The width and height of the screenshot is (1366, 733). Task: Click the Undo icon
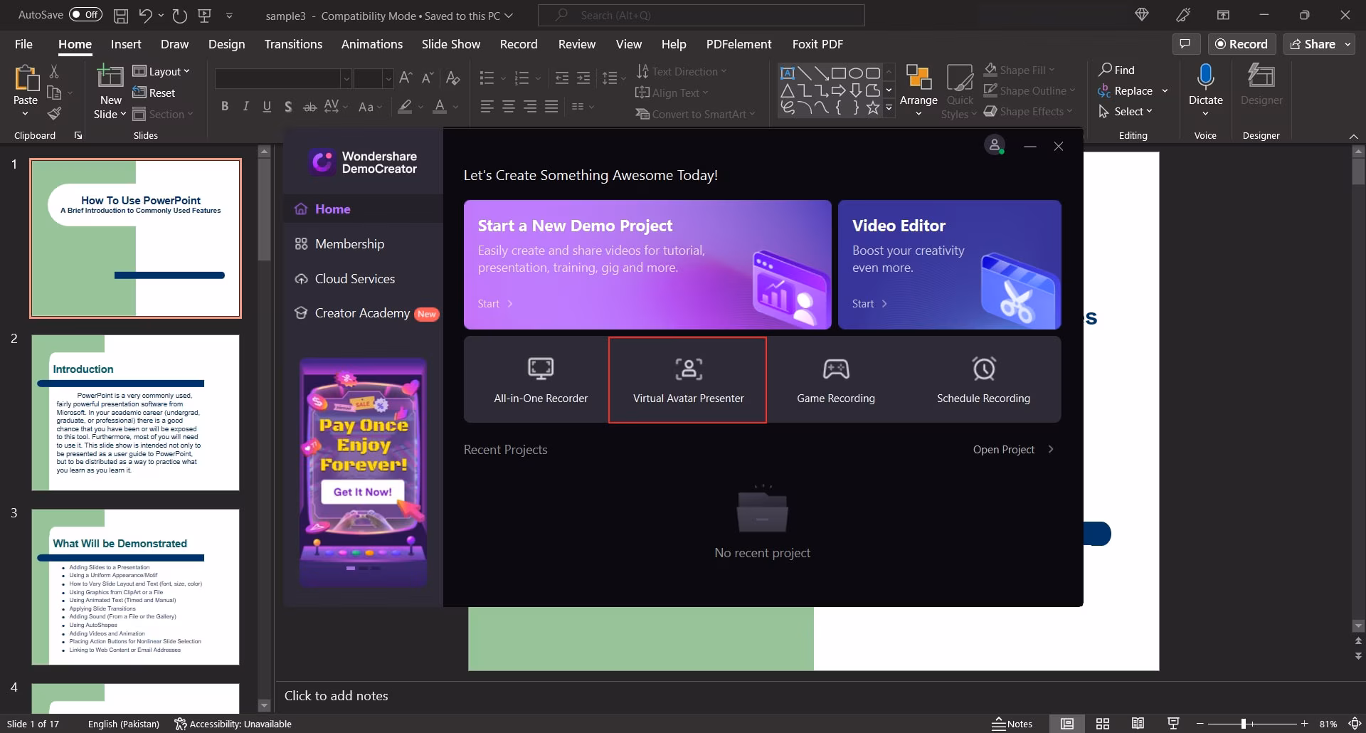click(x=145, y=15)
